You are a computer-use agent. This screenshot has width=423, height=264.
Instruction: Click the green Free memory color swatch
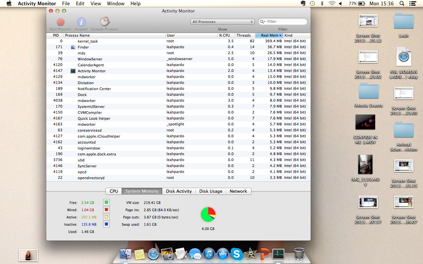106,203
